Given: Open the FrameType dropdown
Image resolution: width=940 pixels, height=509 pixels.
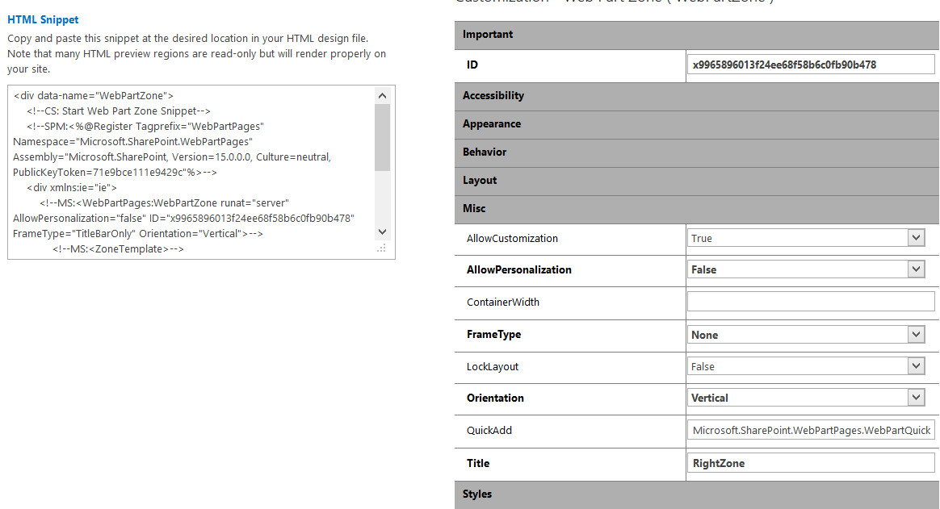Looking at the screenshot, I should [915, 334].
